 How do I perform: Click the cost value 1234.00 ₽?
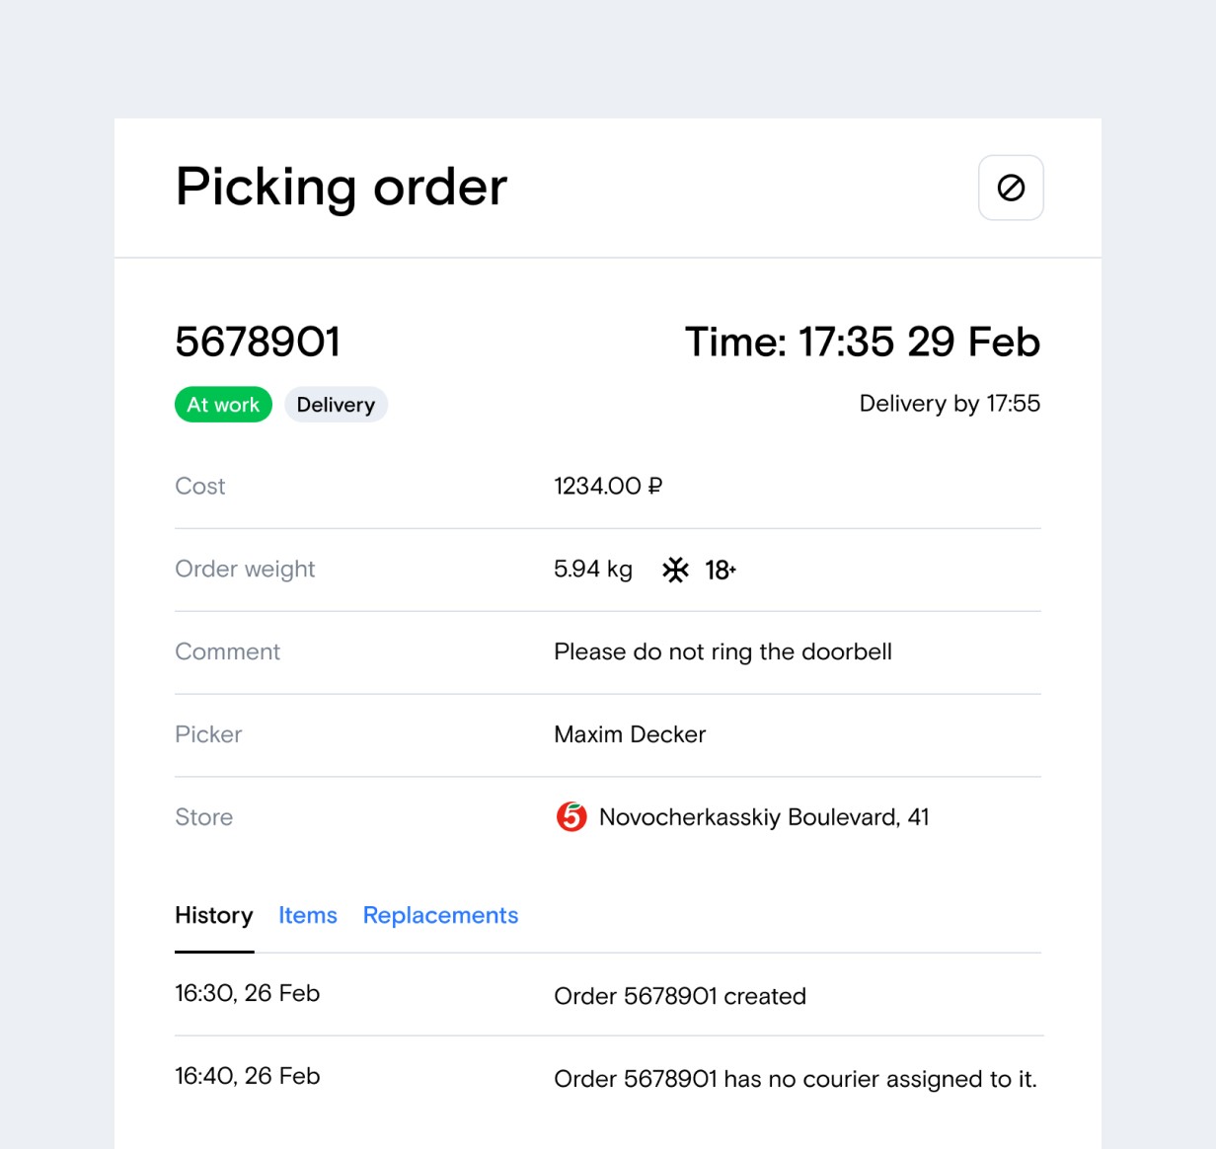click(x=608, y=486)
